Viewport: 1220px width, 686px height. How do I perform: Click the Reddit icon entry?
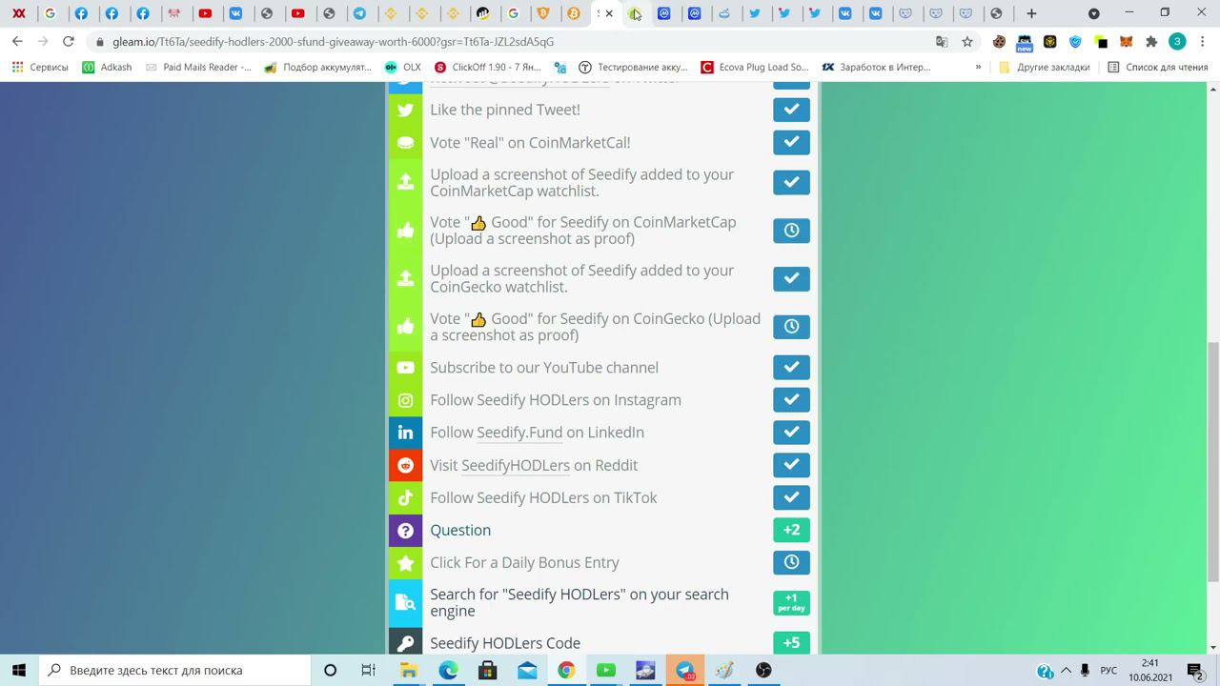tap(405, 465)
